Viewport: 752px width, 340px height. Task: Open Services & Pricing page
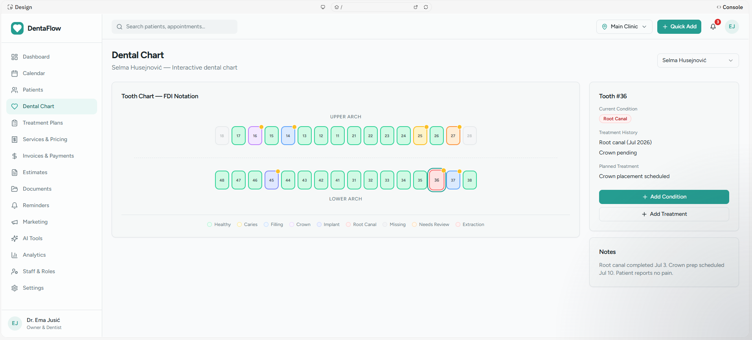point(51,140)
